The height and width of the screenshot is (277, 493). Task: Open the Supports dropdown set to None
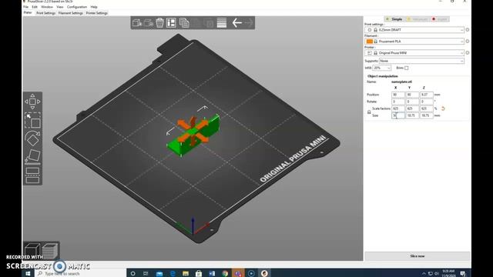(x=421, y=61)
